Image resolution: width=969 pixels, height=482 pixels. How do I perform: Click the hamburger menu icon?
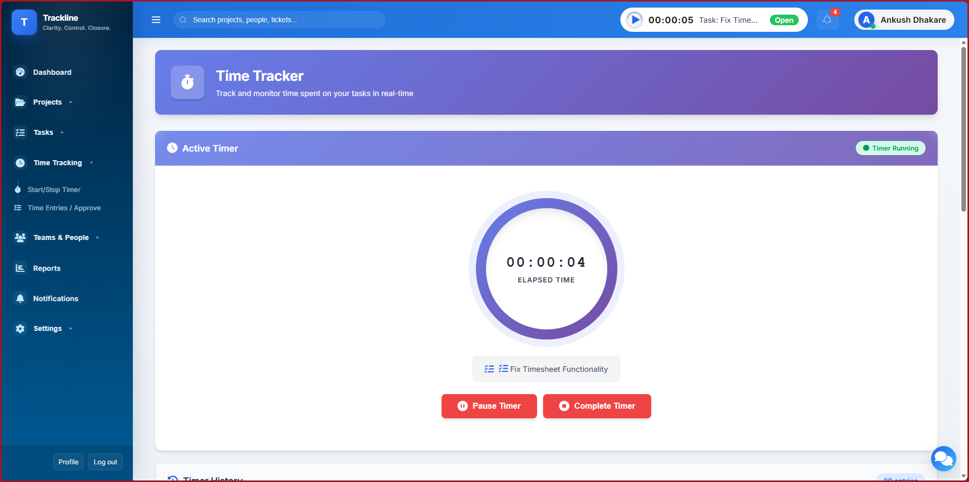point(156,20)
